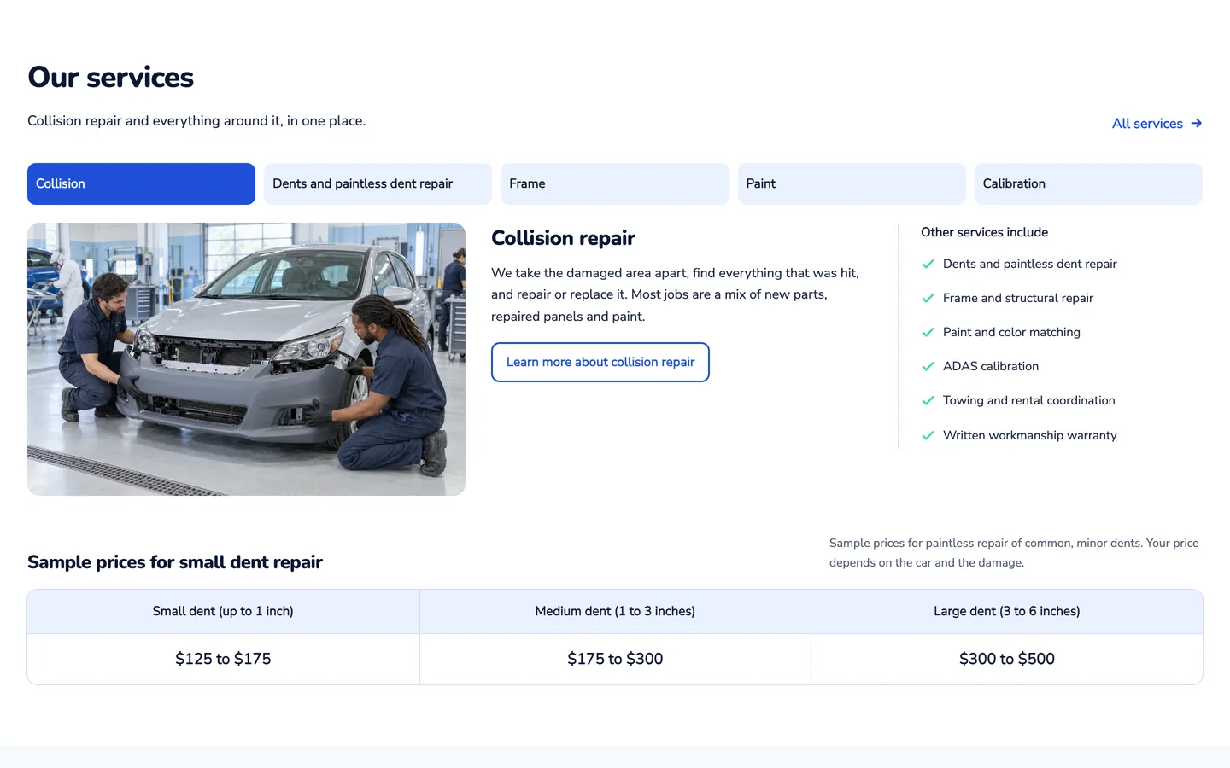The height and width of the screenshot is (768, 1230).
Task: Click the '$125 to $175' price cell
Action: tap(223, 659)
